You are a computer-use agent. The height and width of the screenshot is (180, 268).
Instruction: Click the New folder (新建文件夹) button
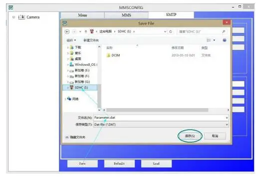(x=91, y=40)
